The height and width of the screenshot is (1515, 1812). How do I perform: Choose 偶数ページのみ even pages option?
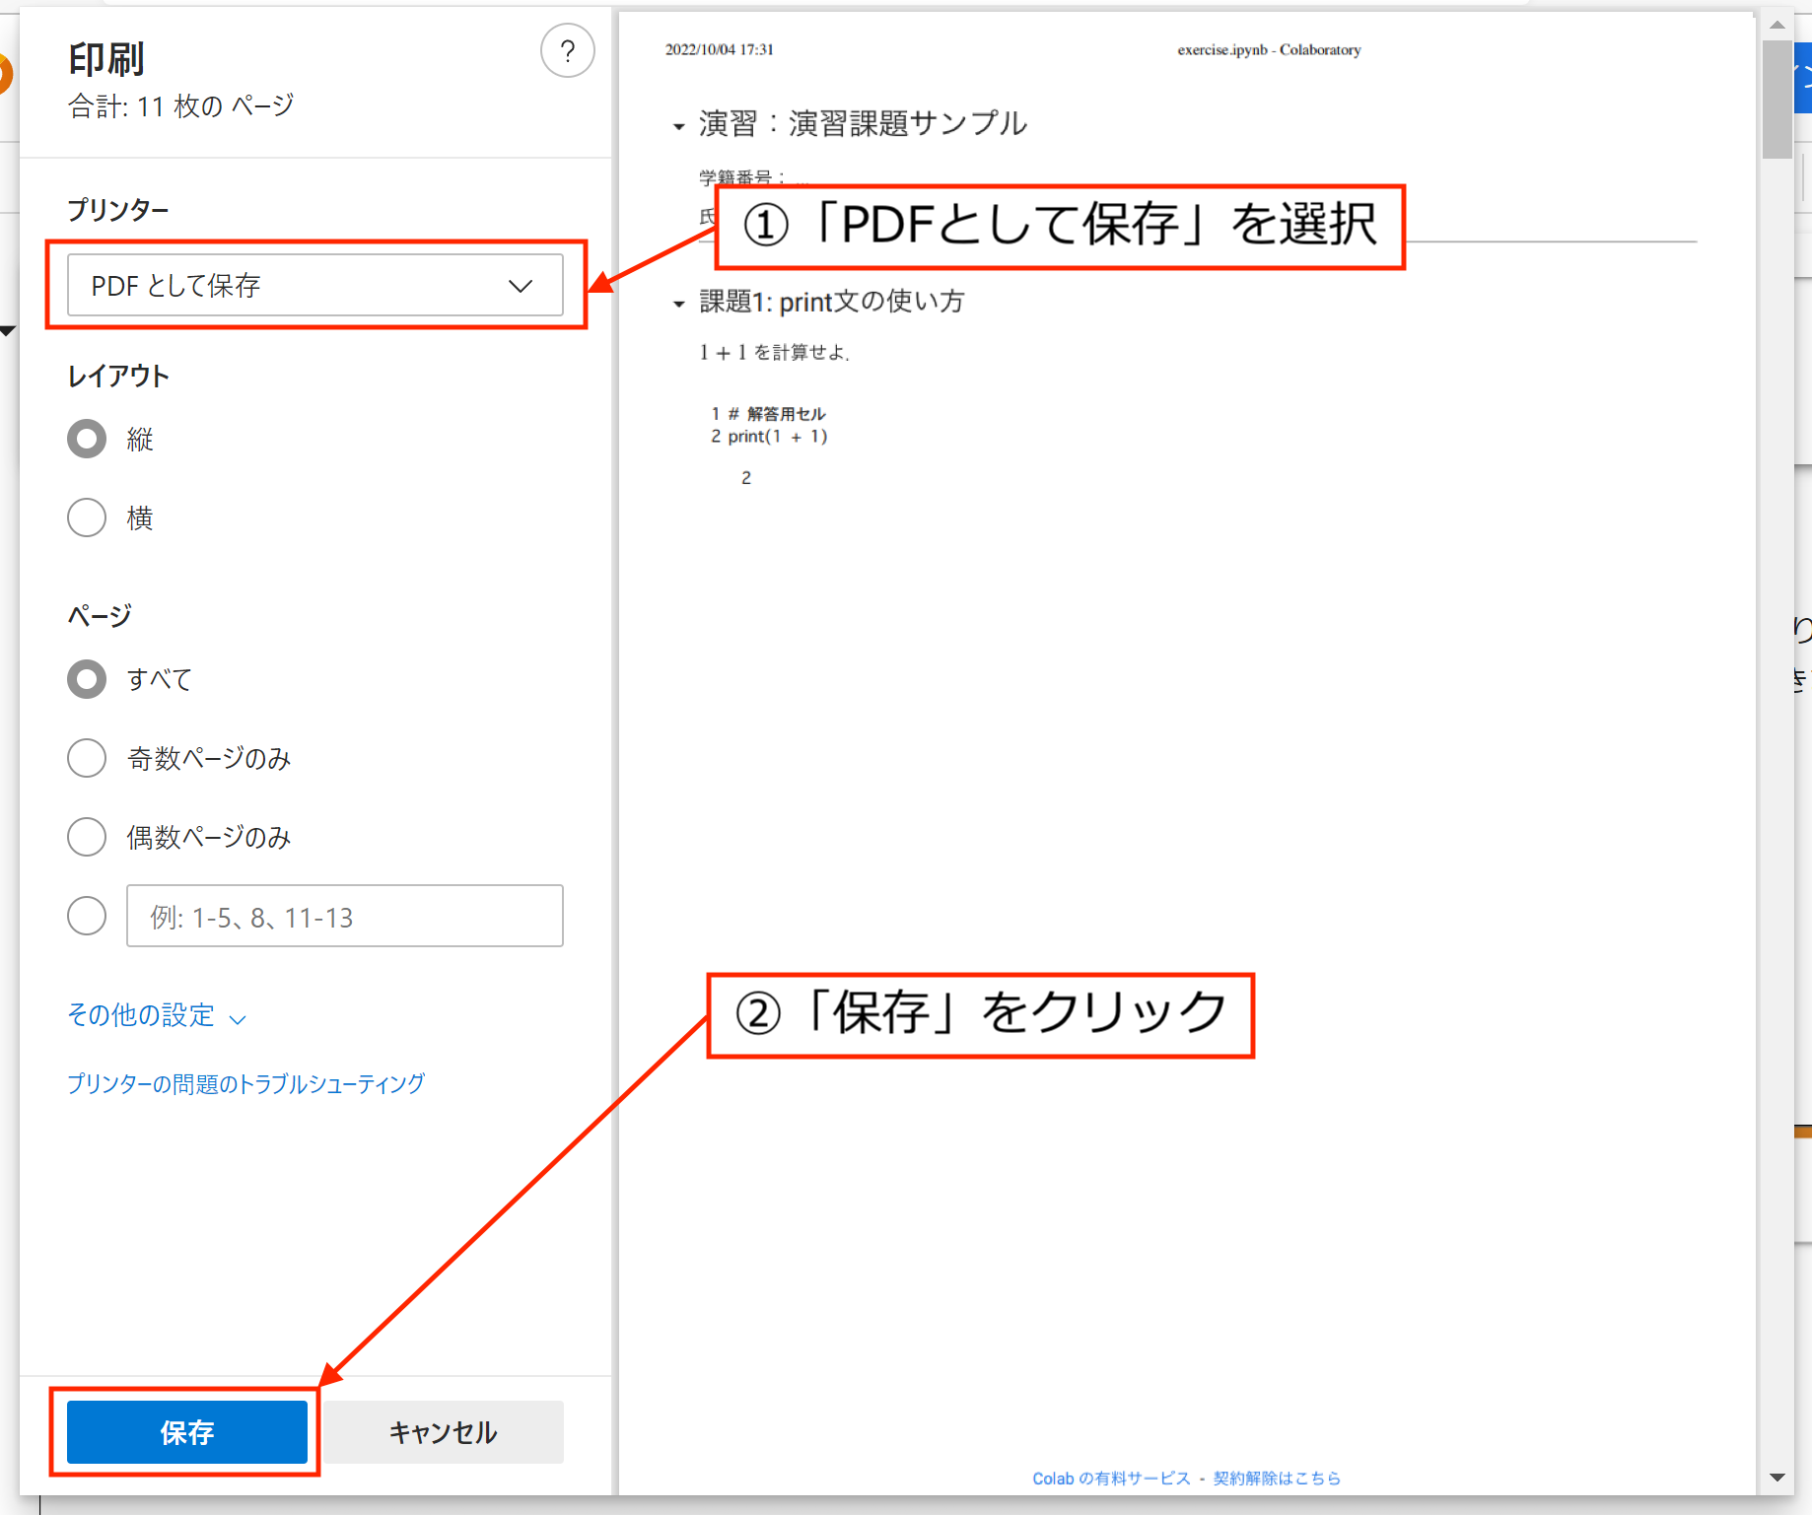click(87, 837)
